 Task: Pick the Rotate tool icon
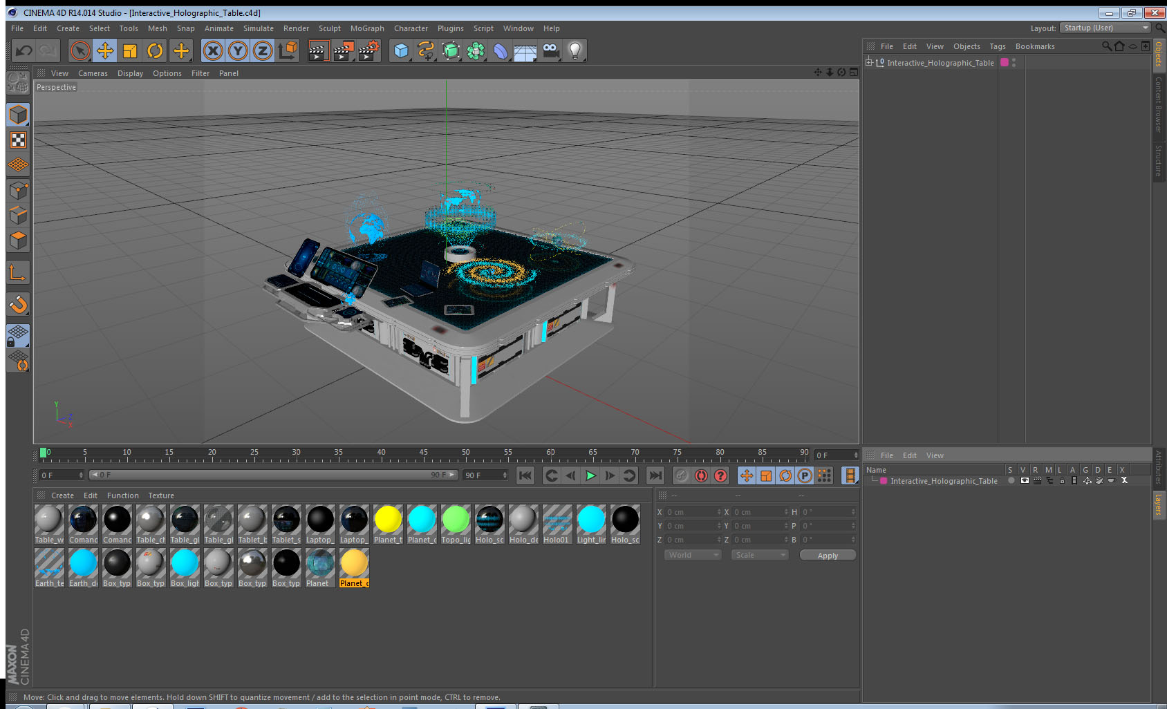(x=155, y=50)
